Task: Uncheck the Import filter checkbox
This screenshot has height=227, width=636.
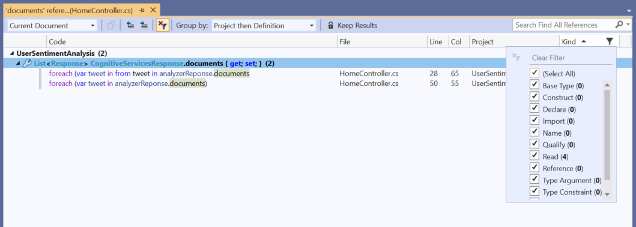Action: (x=534, y=121)
